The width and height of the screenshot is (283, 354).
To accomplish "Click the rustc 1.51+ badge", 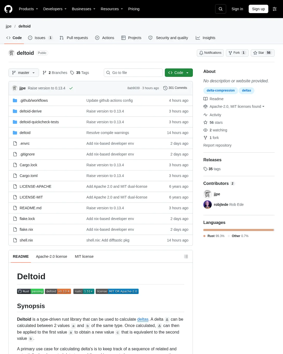I will (x=84, y=291).
